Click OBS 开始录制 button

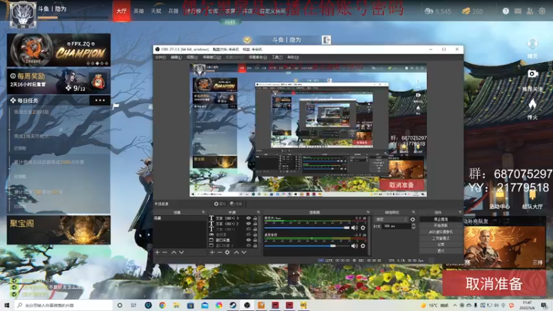click(441, 226)
